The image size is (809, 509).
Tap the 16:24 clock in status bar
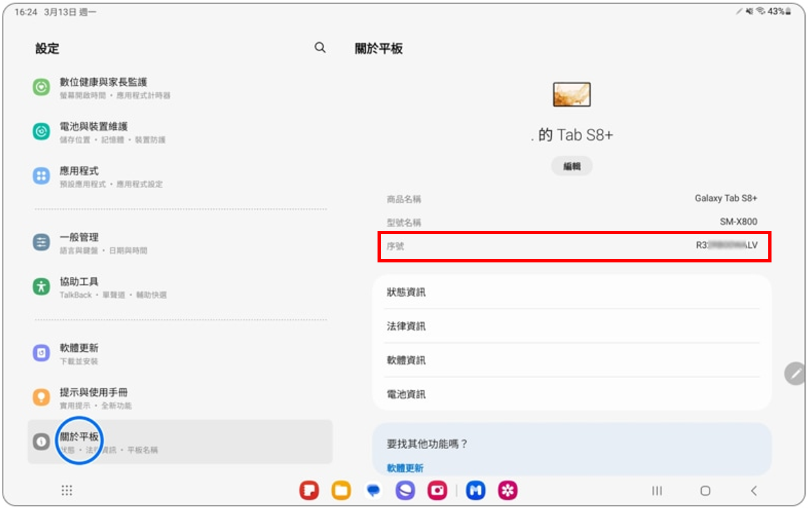26,12
